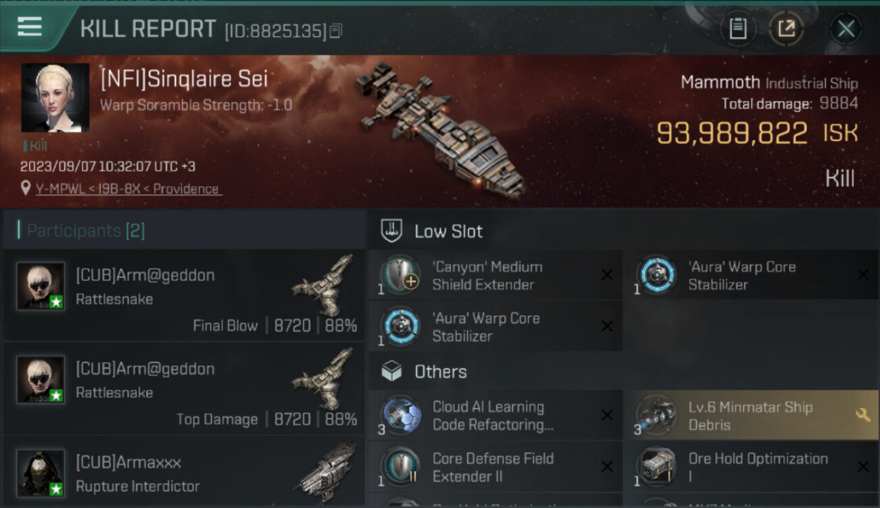This screenshot has width=880, height=508.
Task: Open Armaxxx Rupture Interdictor participant entry
Action: (x=184, y=472)
